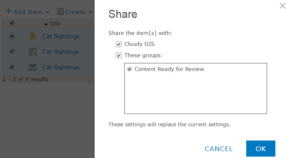Toggle the Cloudy GIS checkbox
The height and width of the screenshot is (158, 287).
coord(119,44)
